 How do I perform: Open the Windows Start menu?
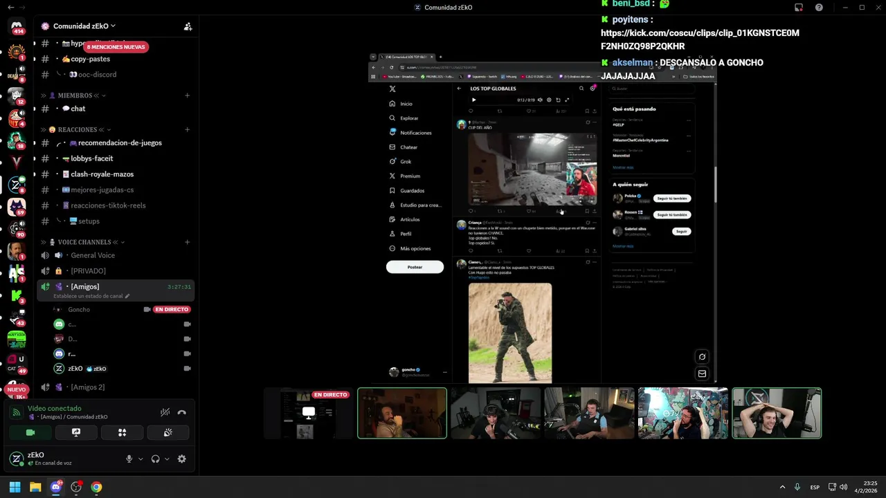pos(15,487)
